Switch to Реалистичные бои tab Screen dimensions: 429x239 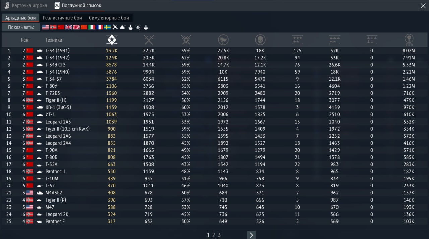click(x=62, y=18)
